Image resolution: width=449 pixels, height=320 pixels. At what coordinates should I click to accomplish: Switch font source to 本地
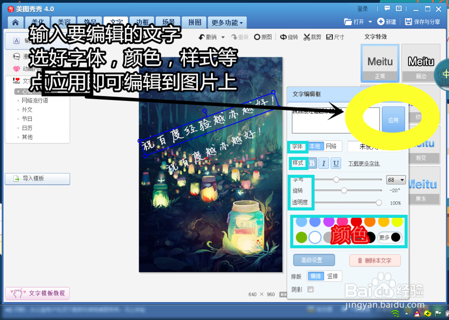pos(315,146)
